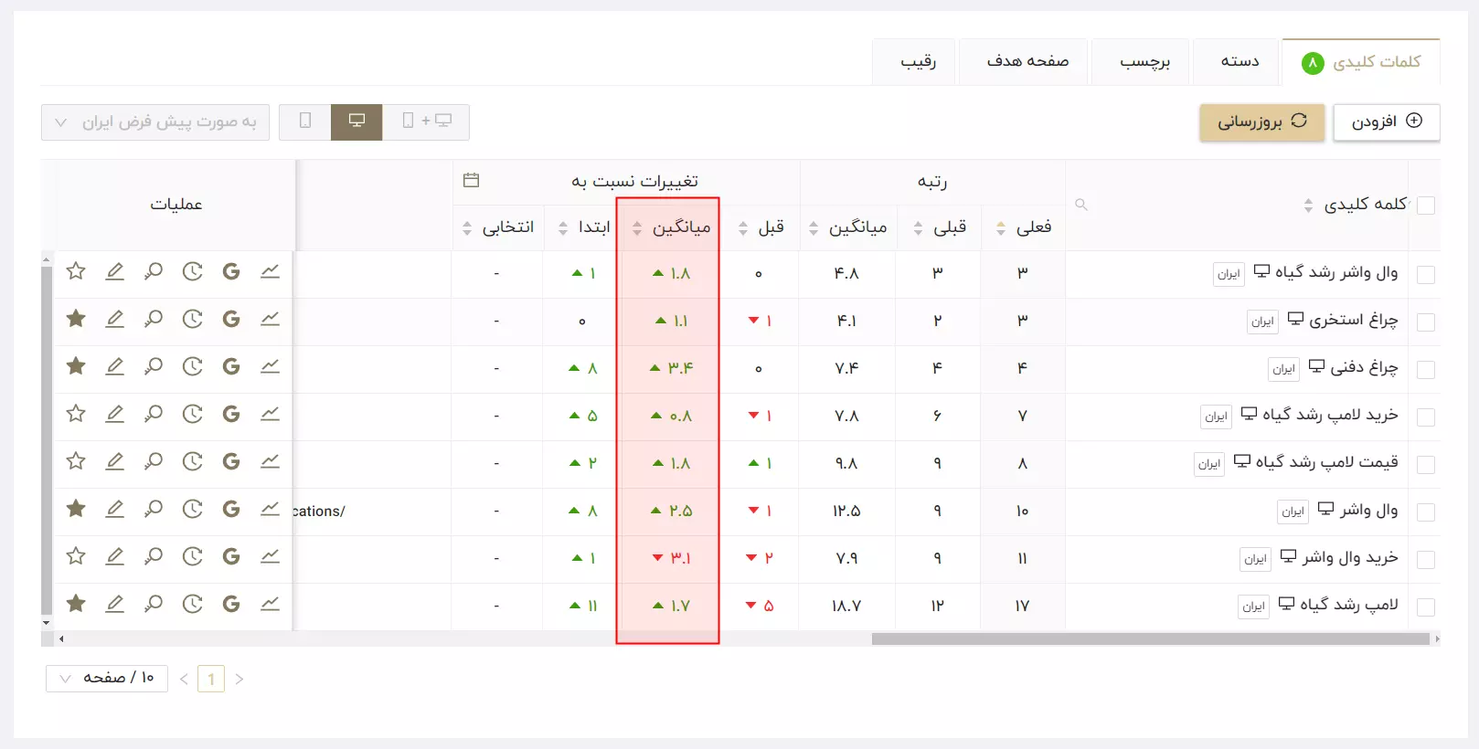Image resolution: width=1479 pixels, height=749 pixels.
Task: Sort by ابتدا change column
Action: (x=563, y=227)
